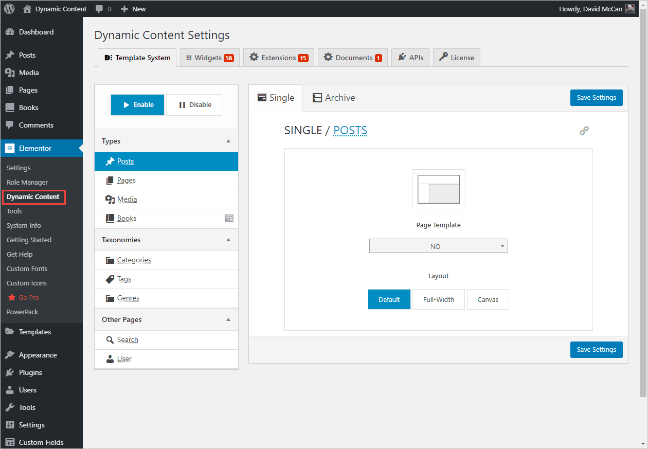The width and height of the screenshot is (648, 449).
Task: Open the comments bubble icon in admin bar
Action: tap(99, 9)
